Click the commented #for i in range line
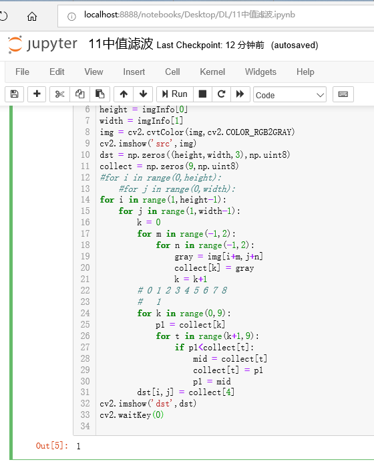 161,177
